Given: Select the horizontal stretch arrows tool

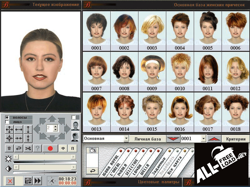Looking at the screenshot, I should click(19, 129).
